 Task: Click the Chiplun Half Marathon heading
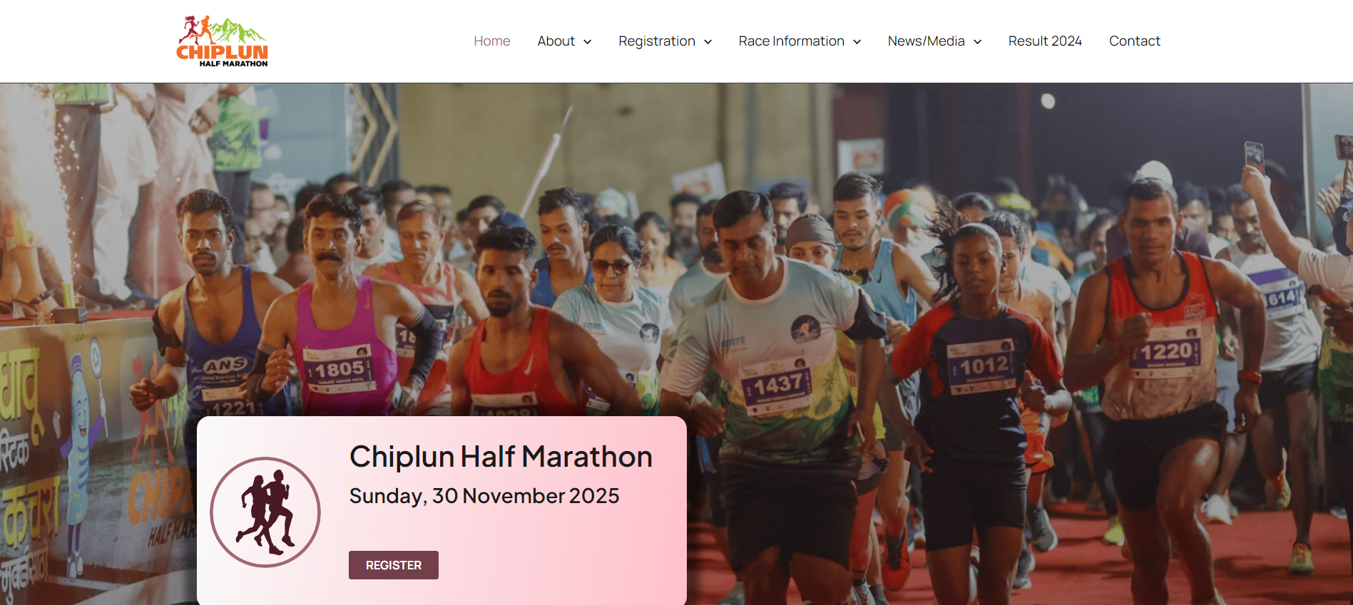(x=501, y=457)
